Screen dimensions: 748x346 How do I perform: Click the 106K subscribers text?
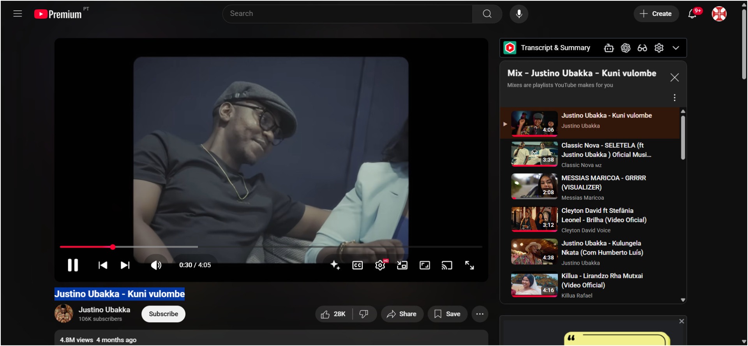click(x=100, y=319)
